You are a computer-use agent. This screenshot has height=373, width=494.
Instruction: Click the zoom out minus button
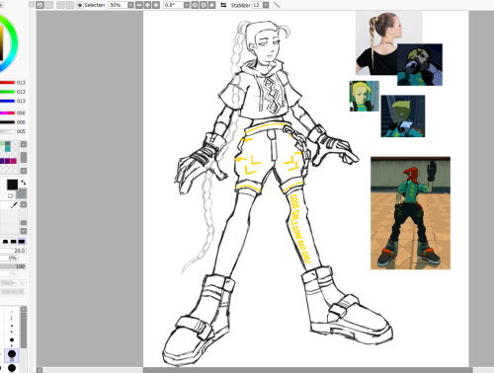(139, 5)
